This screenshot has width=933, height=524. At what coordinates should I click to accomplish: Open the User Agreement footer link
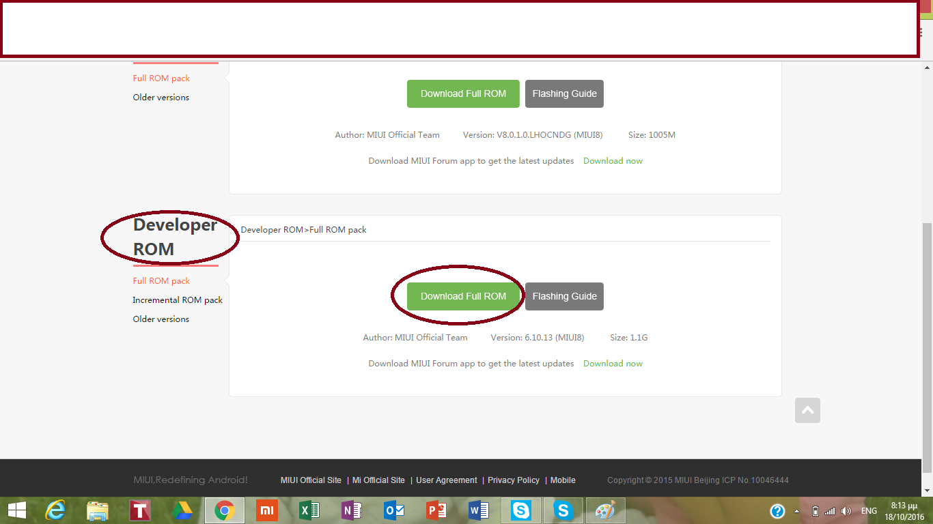tap(447, 480)
